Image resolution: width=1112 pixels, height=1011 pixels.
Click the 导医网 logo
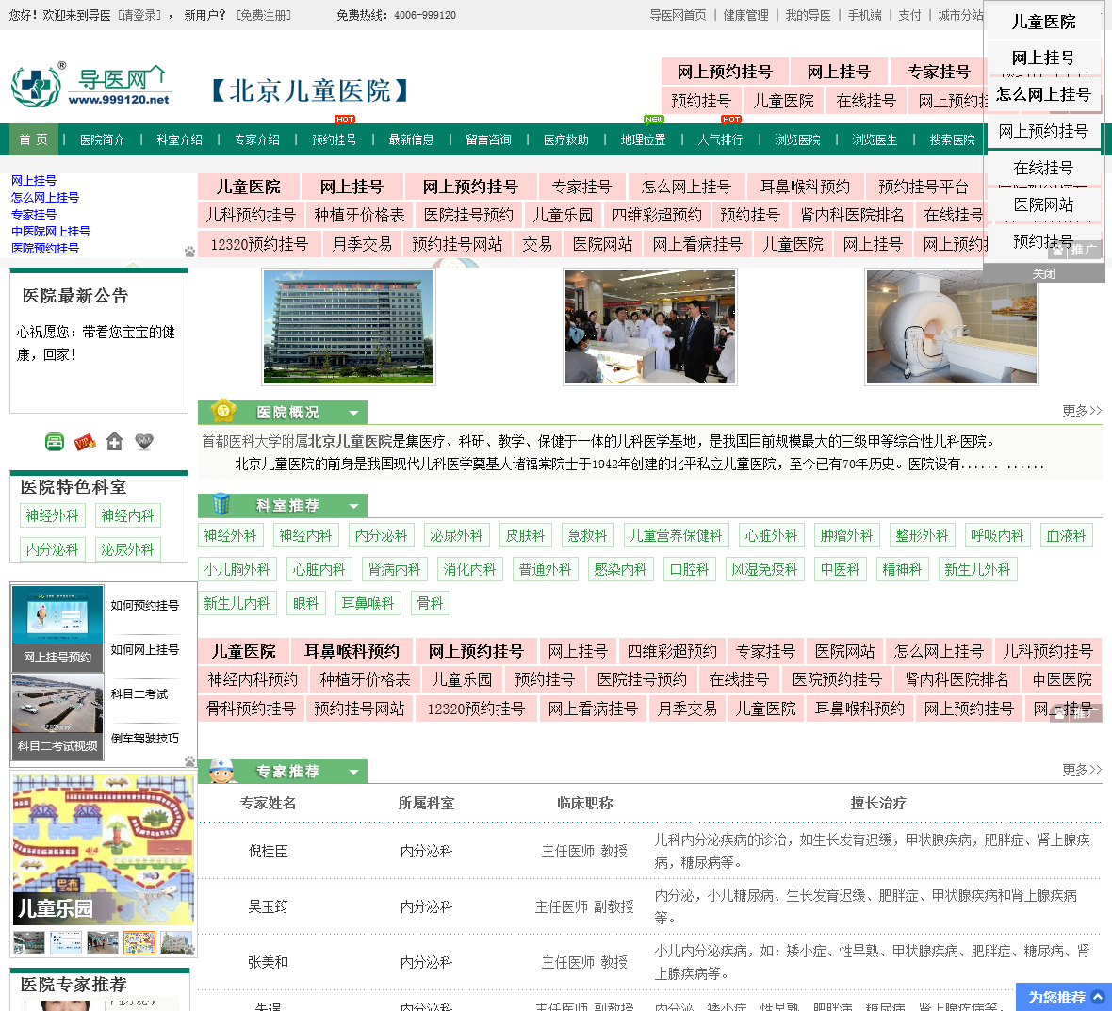(91, 85)
